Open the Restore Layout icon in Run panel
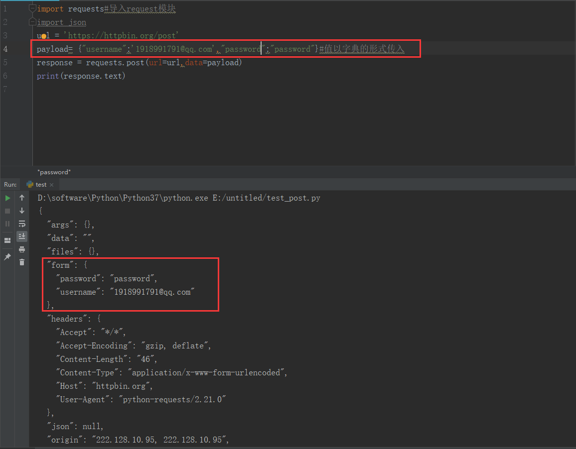The image size is (576, 449). coord(7,240)
